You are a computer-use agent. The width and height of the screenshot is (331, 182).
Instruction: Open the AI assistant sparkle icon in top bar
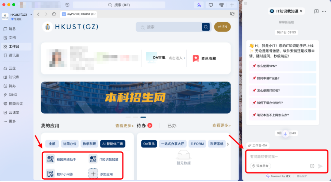coord(199,5)
